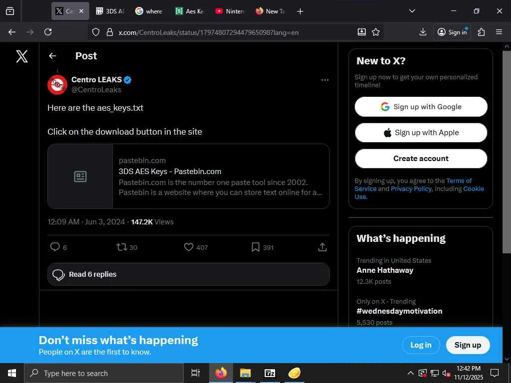Click the Centro LEAKS display name

coord(96,79)
